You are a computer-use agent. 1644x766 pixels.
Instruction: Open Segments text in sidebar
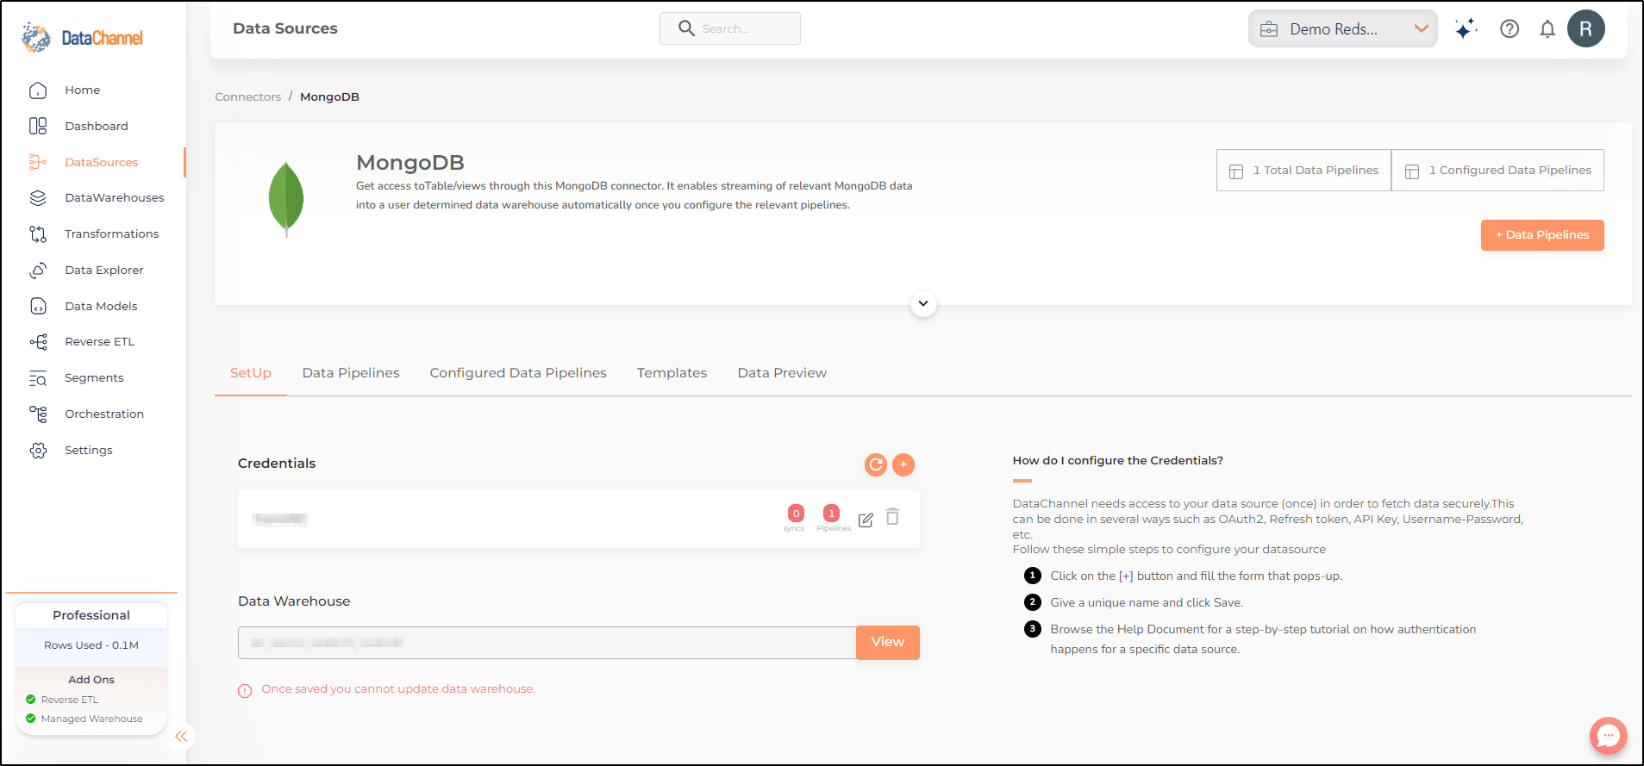click(x=94, y=377)
